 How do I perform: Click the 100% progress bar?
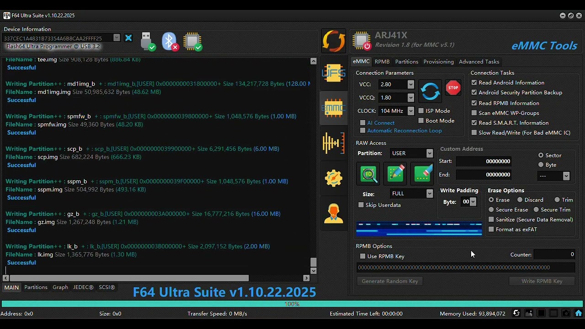(292, 304)
